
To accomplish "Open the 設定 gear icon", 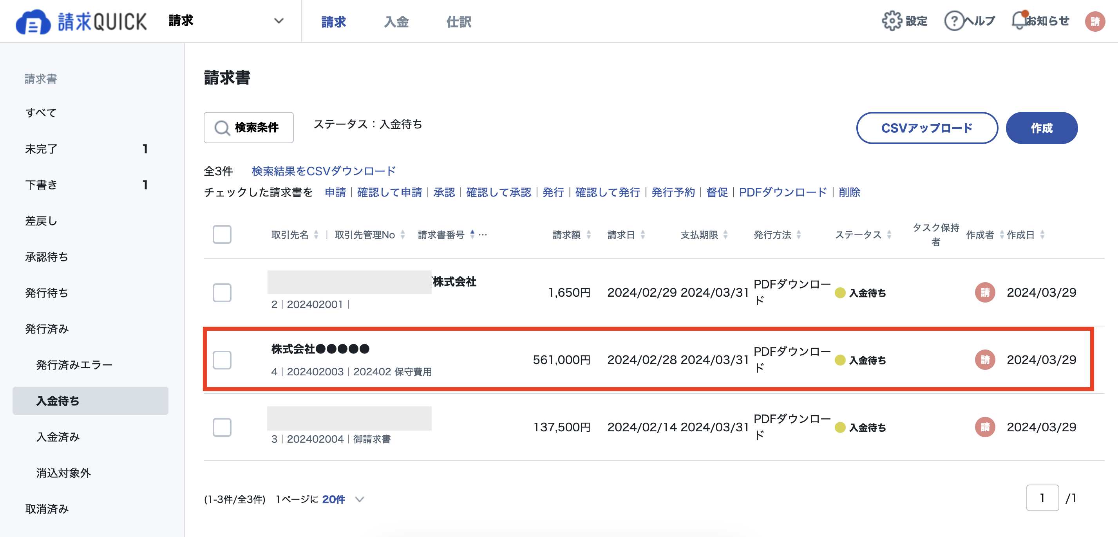I will [893, 20].
